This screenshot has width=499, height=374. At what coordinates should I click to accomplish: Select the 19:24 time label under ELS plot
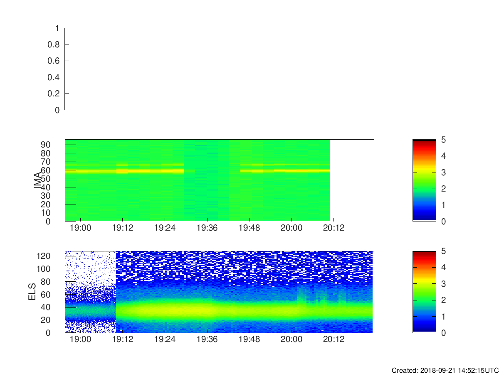coord(165,339)
